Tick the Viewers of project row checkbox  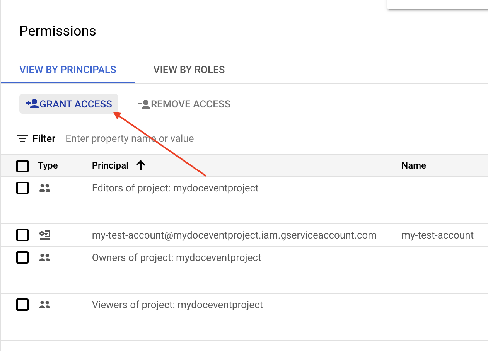22,305
